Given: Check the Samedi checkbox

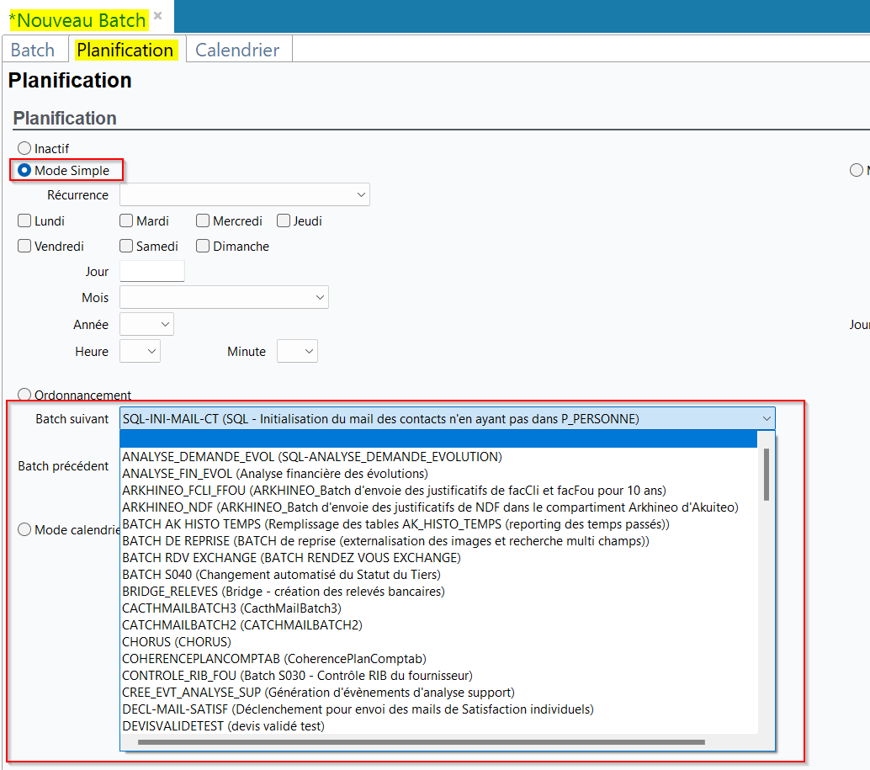Looking at the screenshot, I should (x=126, y=247).
